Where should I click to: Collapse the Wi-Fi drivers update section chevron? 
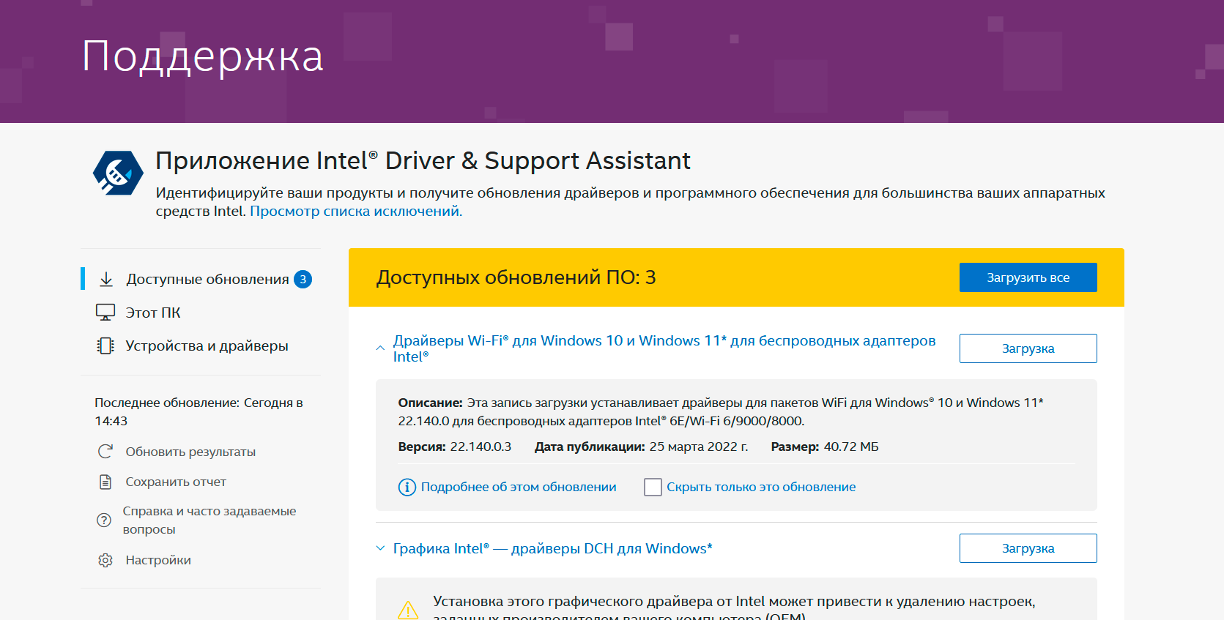click(x=380, y=348)
